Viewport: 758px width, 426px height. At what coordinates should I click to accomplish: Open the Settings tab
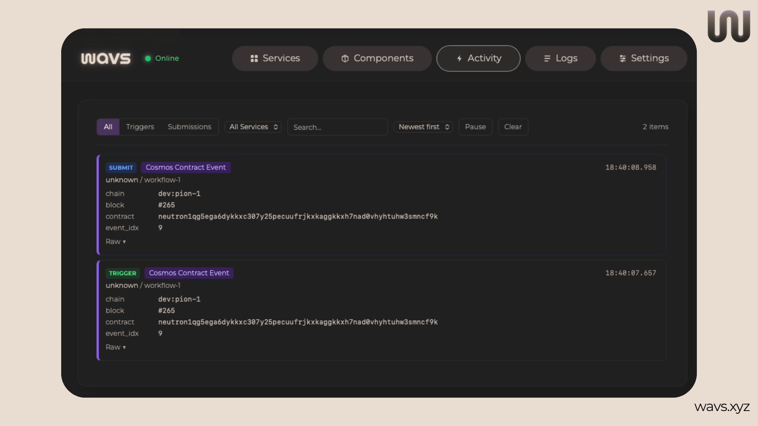click(644, 58)
